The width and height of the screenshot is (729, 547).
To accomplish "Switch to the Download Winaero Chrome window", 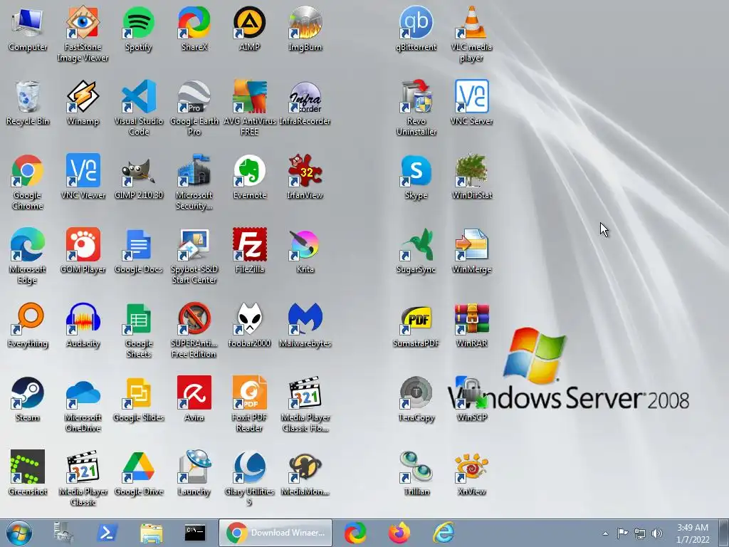I will tap(276, 533).
